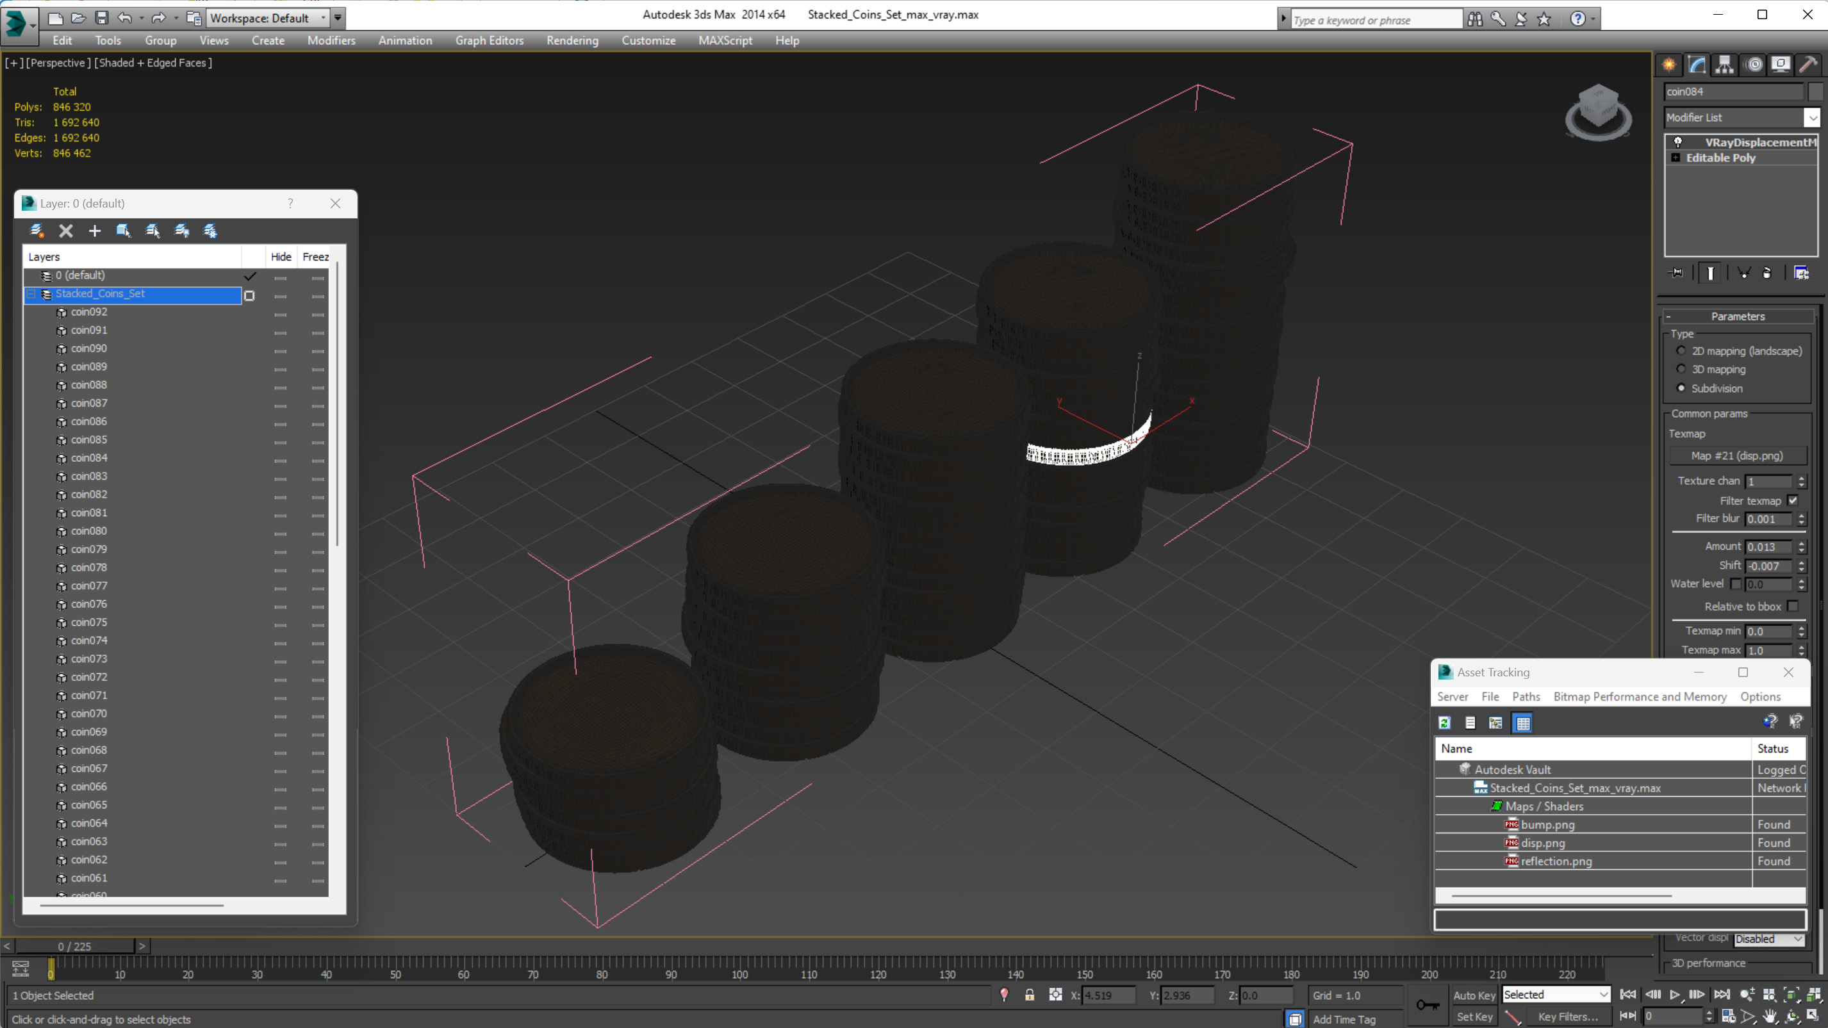Click Delete layer X icon in Layer dialog
Viewport: 1828px width, 1028px height.
click(x=66, y=231)
